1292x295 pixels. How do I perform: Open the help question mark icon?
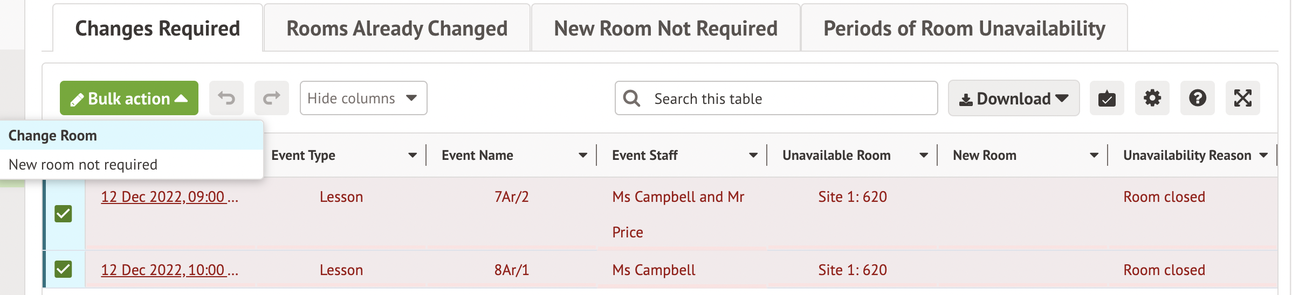click(1197, 99)
